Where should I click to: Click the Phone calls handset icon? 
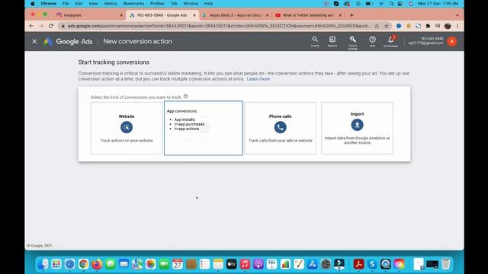point(280,127)
